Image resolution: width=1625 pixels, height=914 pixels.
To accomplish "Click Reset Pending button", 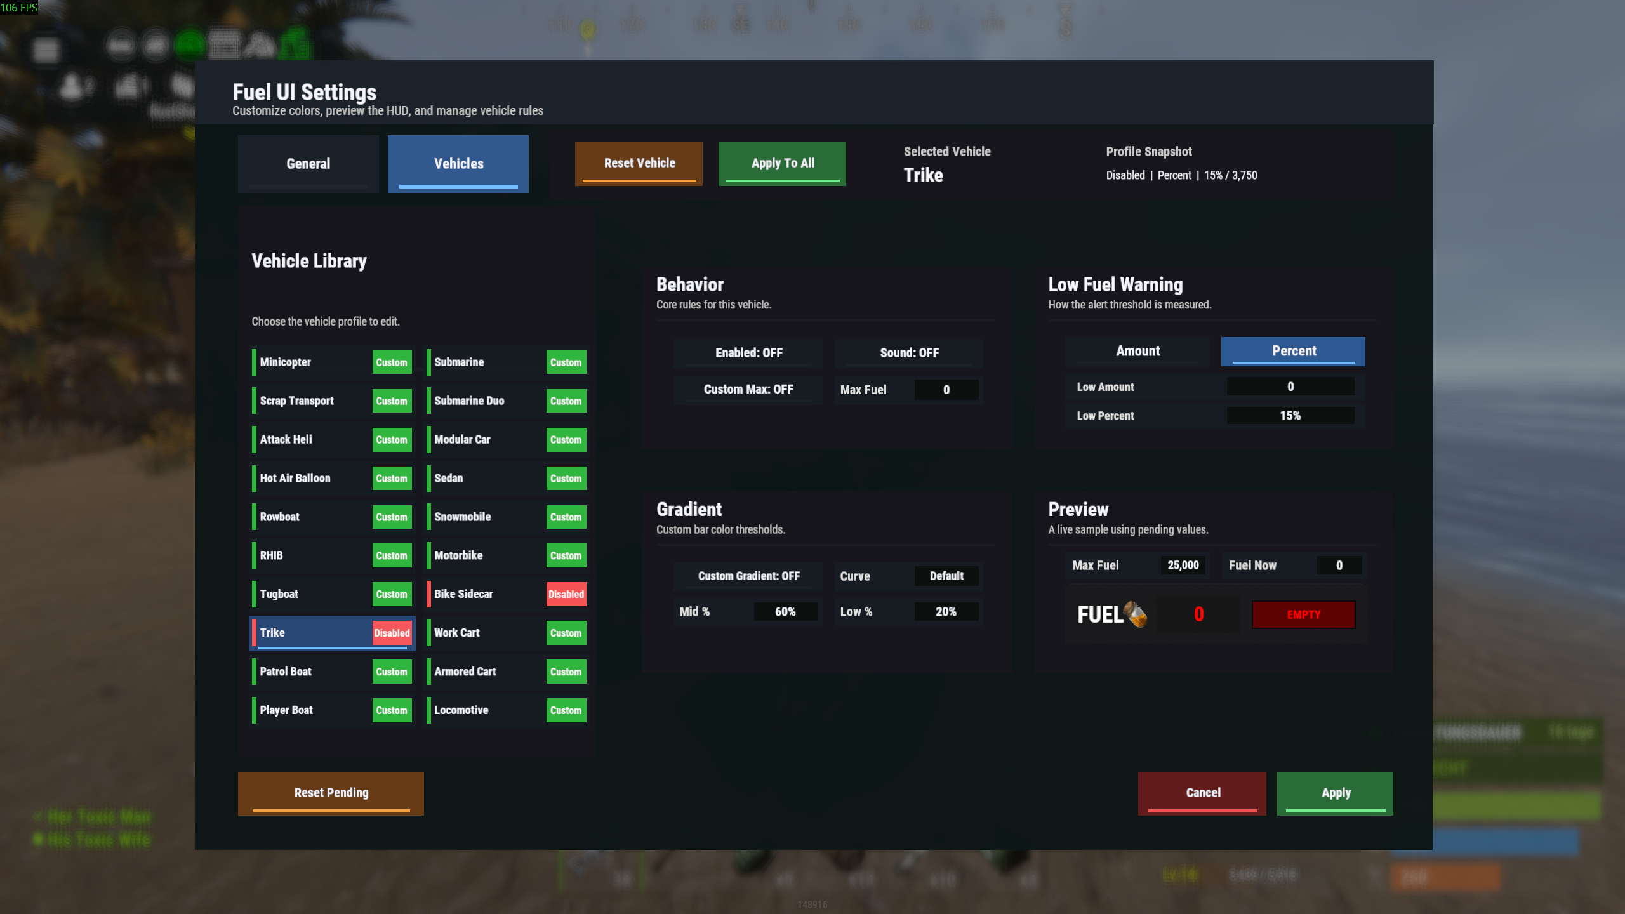I will click(331, 793).
